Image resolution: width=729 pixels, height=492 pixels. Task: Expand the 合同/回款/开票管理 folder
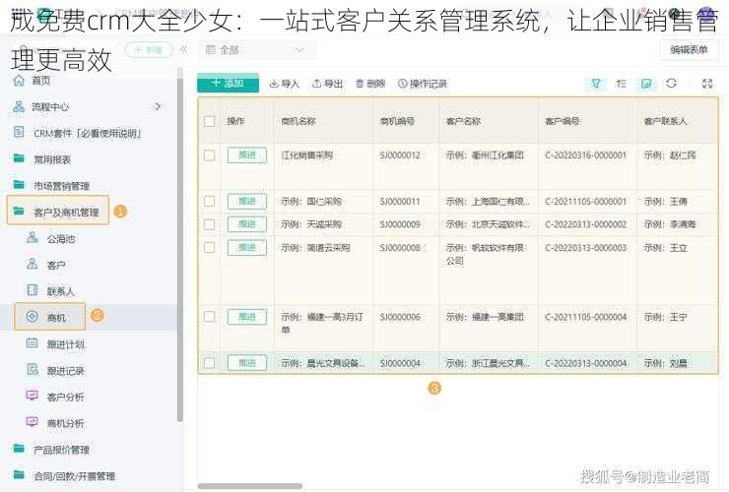(x=74, y=475)
